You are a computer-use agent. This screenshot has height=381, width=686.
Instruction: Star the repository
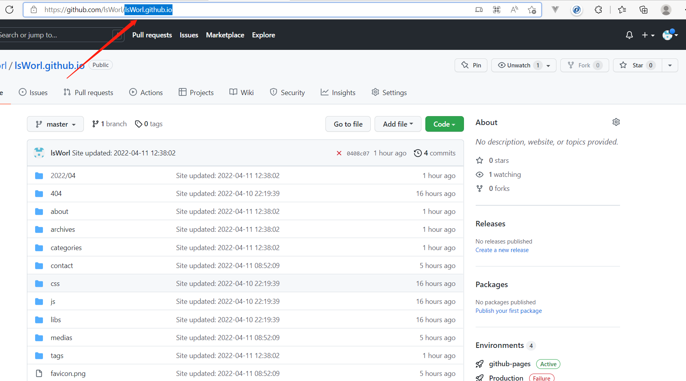pyautogui.click(x=638, y=65)
